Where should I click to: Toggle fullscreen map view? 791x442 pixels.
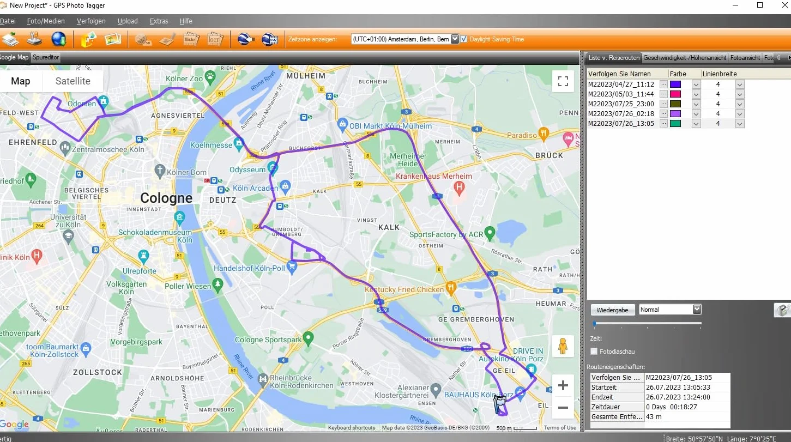(x=563, y=82)
